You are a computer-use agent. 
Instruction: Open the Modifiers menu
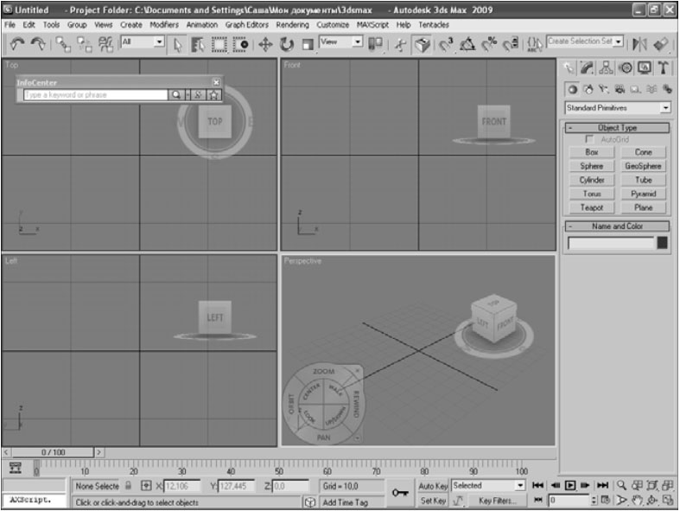[x=164, y=25]
